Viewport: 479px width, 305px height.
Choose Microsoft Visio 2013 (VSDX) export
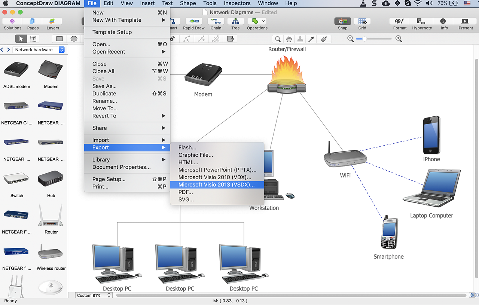tap(216, 184)
